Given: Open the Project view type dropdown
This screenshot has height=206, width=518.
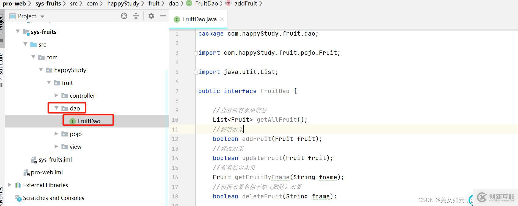Looking at the screenshot, I should [42, 16].
